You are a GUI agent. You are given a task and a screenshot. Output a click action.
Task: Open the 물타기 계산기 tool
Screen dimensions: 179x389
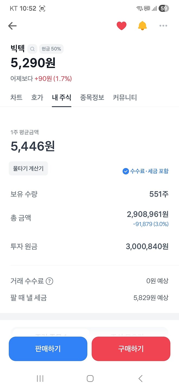point(28,168)
